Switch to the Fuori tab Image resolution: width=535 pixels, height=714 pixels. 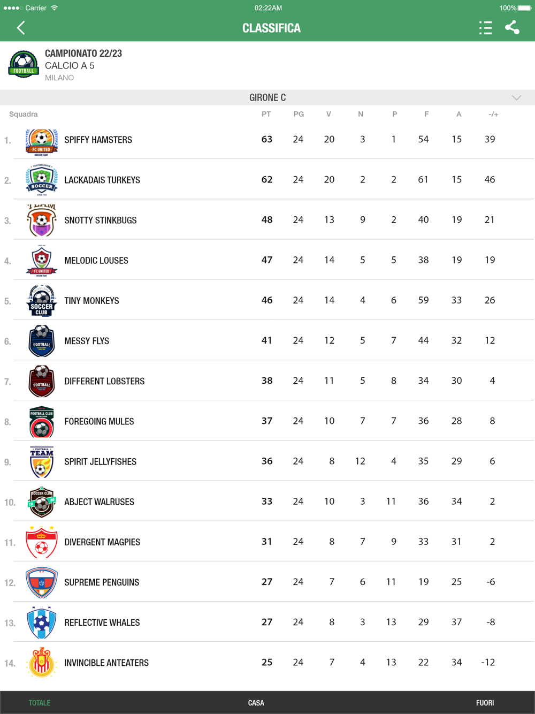[485, 703]
